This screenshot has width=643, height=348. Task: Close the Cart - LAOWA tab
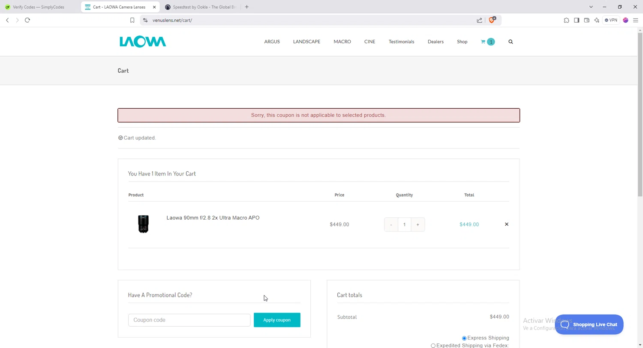click(x=154, y=7)
